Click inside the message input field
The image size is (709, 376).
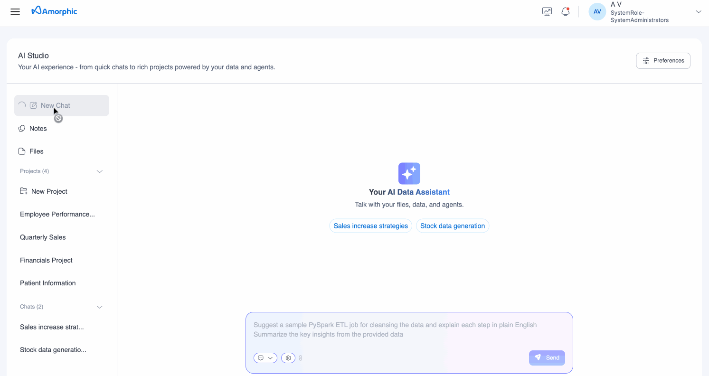(x=408, y=329)
